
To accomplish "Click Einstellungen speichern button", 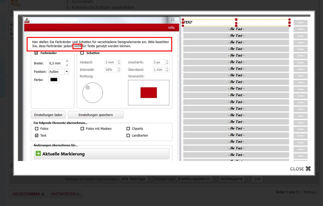I will [x=95, y=115].
